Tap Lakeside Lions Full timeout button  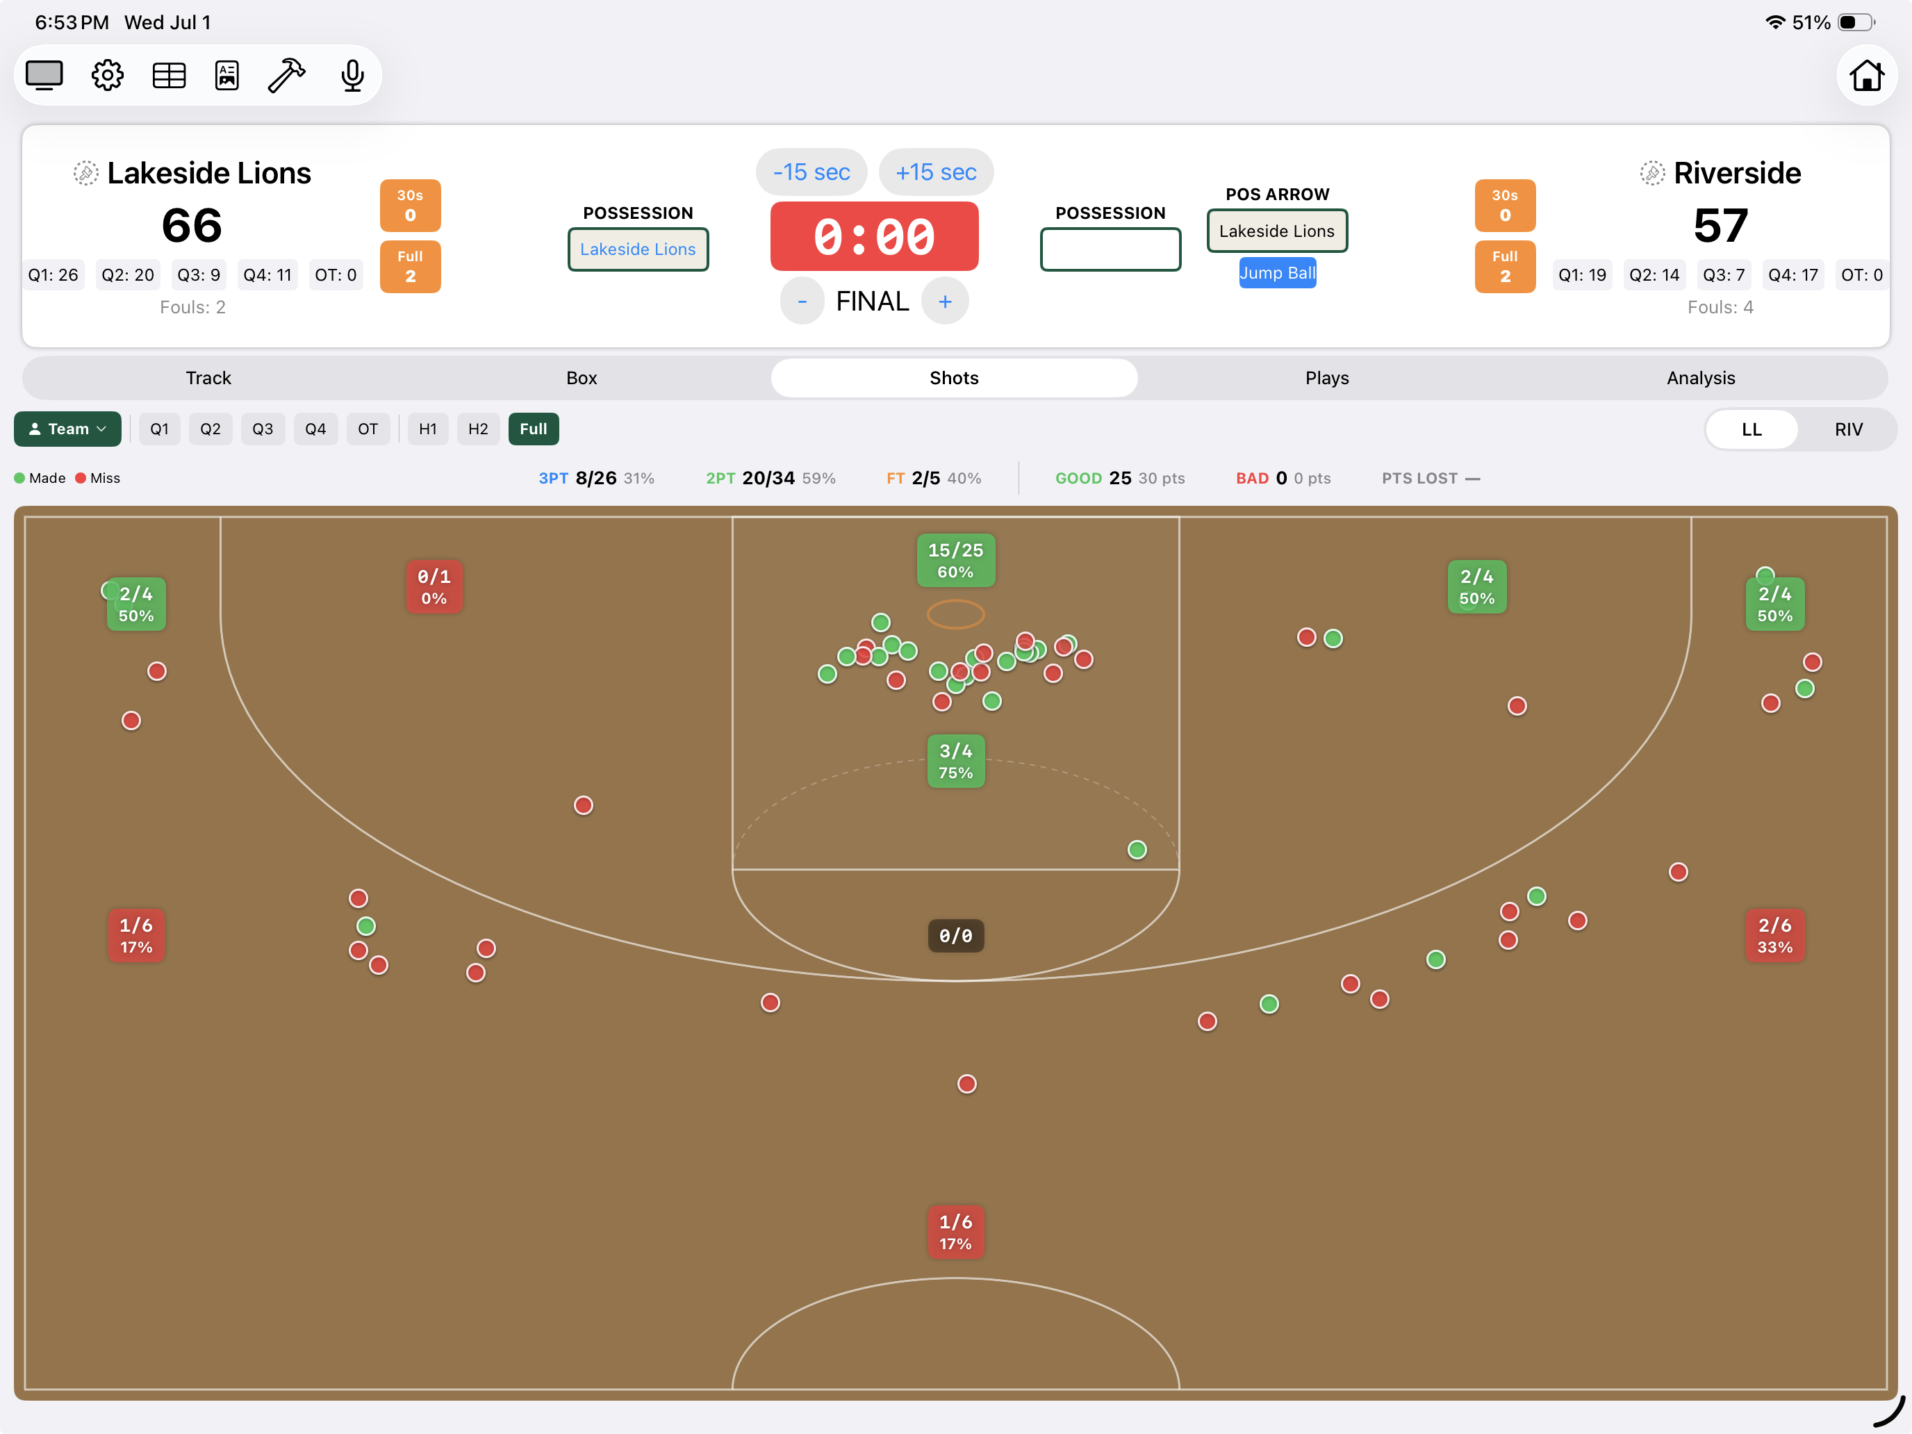click(x=410, y=266)
